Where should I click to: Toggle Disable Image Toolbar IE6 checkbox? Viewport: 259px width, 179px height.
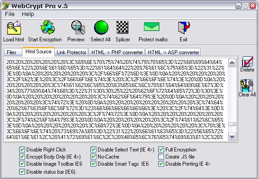point(22,164)
